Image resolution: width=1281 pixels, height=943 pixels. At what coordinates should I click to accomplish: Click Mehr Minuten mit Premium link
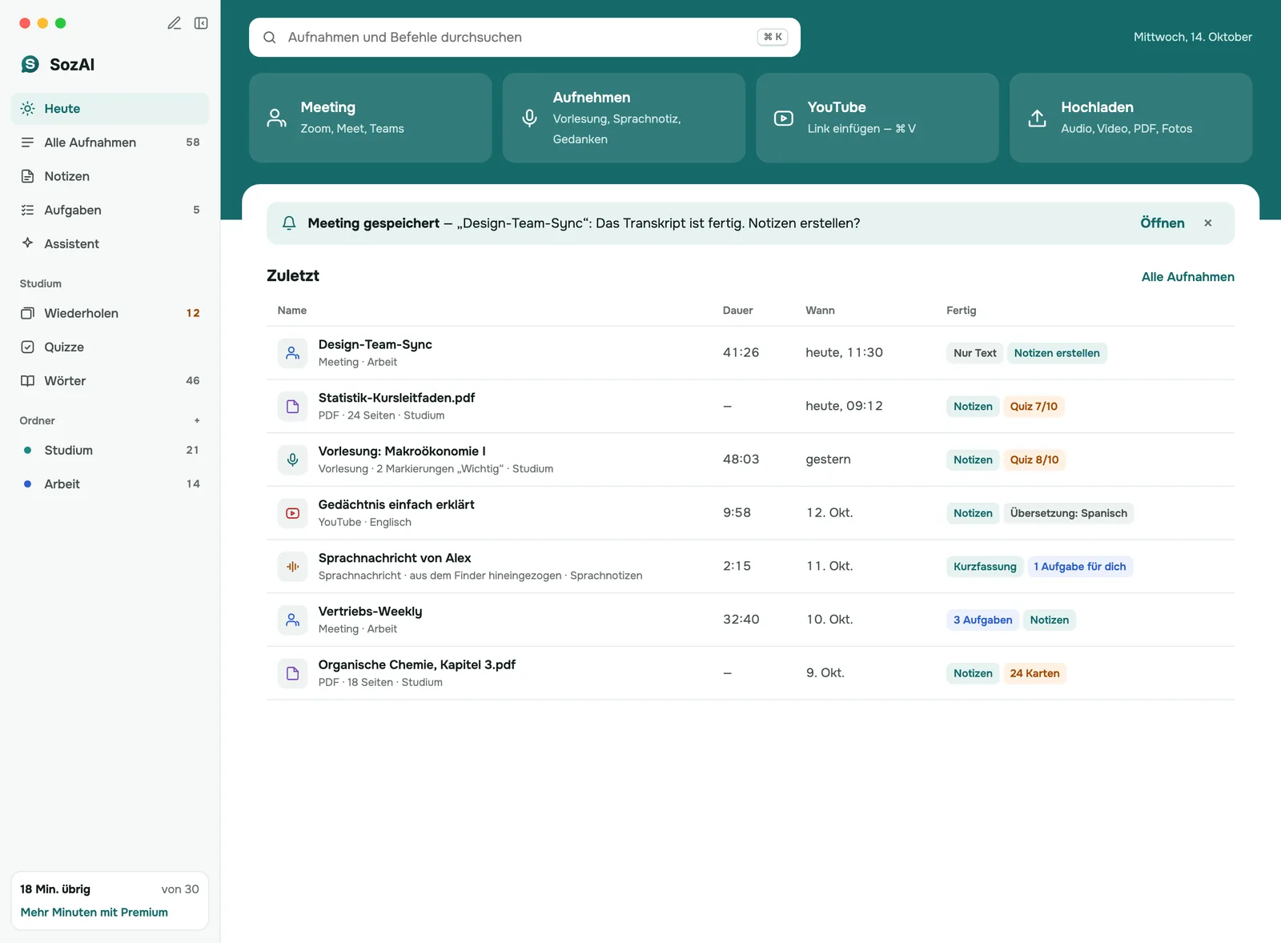(94, 913)
